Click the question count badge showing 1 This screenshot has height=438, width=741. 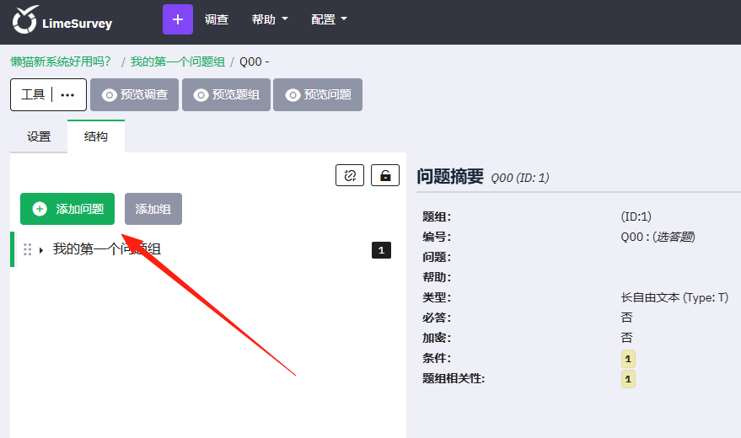click(x=381, y=250)
